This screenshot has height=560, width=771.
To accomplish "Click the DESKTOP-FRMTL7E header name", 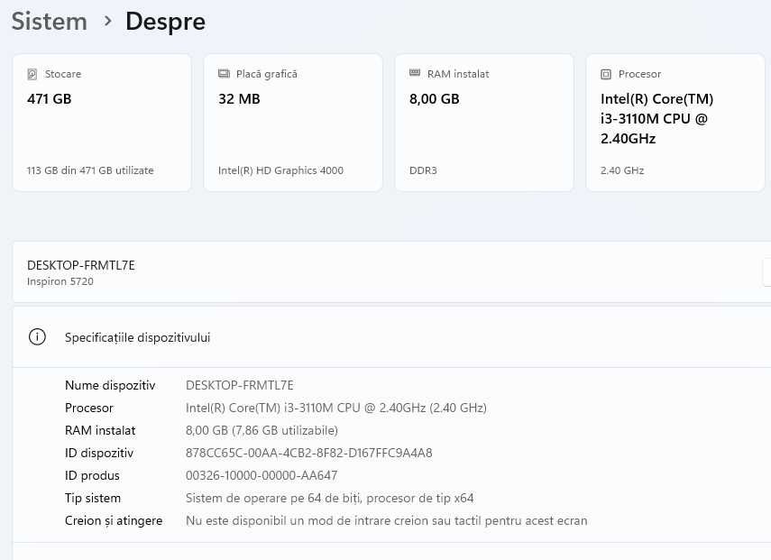I will pos(81,265).
